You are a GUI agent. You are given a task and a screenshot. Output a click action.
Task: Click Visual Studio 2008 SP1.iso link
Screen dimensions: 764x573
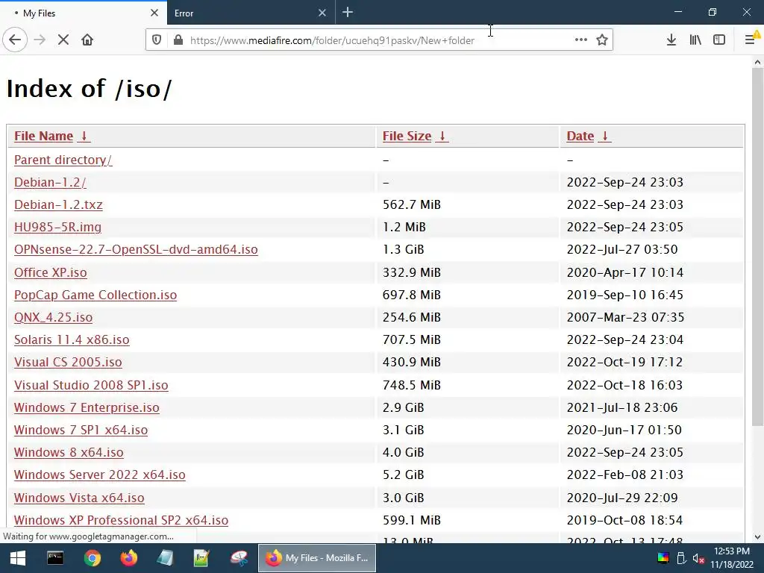[x=91, y=385]
